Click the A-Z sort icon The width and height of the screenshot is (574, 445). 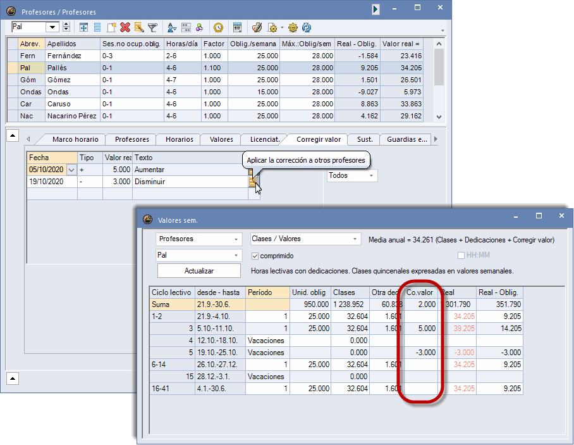tap(172, 27)
